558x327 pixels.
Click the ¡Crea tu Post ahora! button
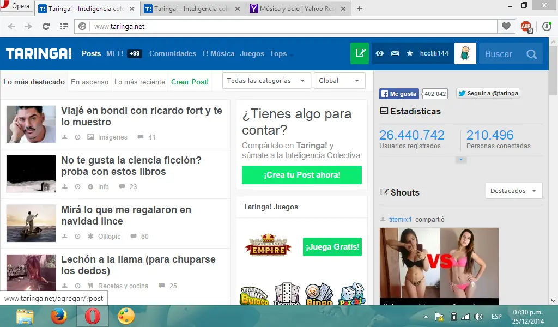click(302, 175)
